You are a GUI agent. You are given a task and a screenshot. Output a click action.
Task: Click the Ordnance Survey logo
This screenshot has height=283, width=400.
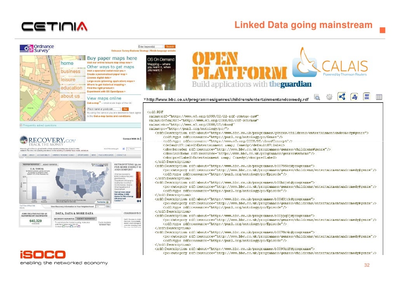coord(37,48)
